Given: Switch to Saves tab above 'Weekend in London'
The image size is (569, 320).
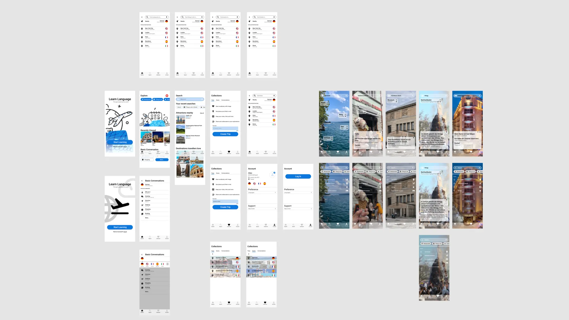Looking at the screenshot, I should click(x=218, y=251).
